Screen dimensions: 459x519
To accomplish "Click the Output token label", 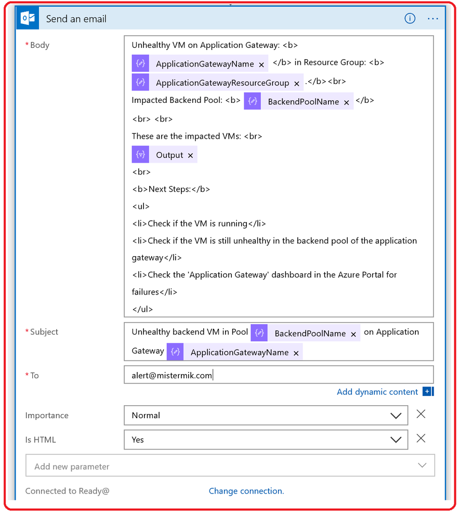I will (169, 155).
